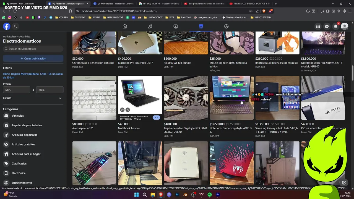Open The best ChatBot bookmark
Image resolution: width=354 pixels, height=199 pixels.
click(x=235, y=17)
